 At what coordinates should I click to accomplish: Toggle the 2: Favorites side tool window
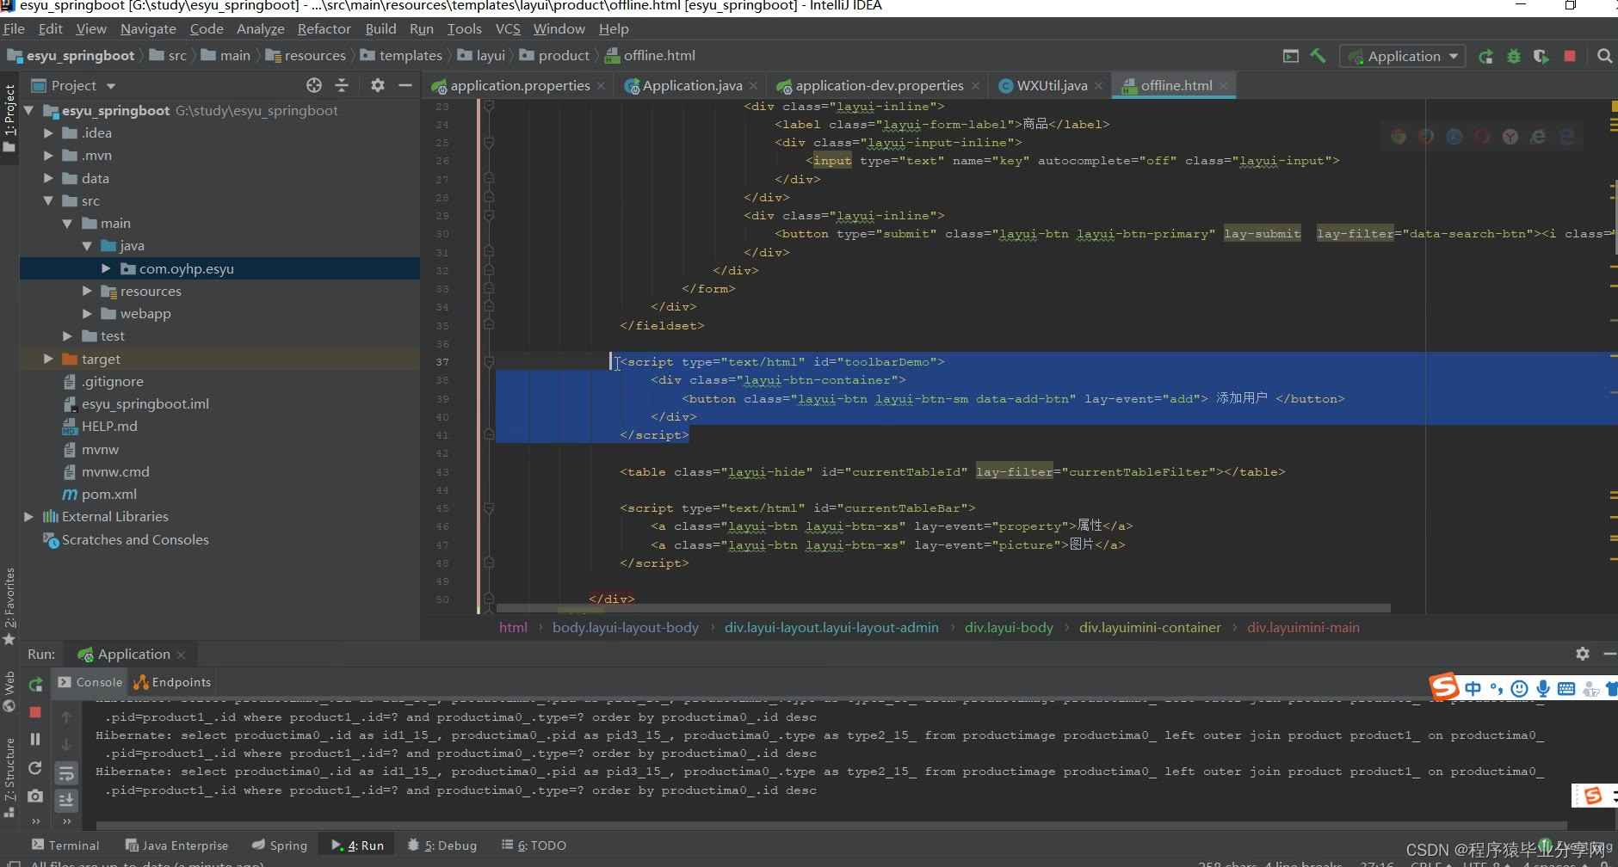9,606
